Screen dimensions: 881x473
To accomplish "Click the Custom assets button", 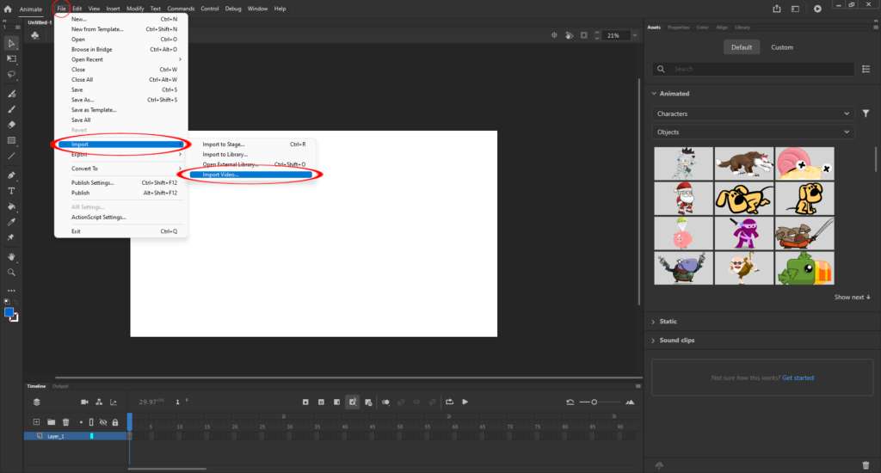I will pyautogui.click(x=781, y=47).
